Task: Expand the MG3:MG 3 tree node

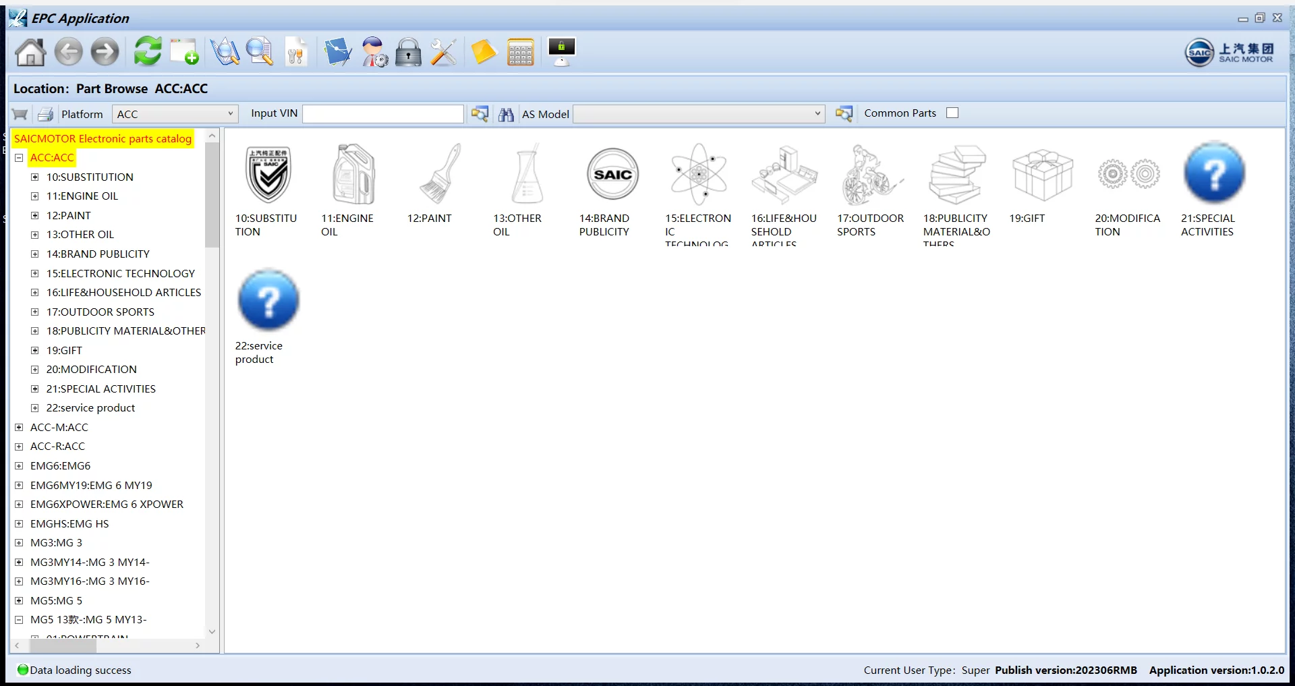Action: click(x=19, y=543)
